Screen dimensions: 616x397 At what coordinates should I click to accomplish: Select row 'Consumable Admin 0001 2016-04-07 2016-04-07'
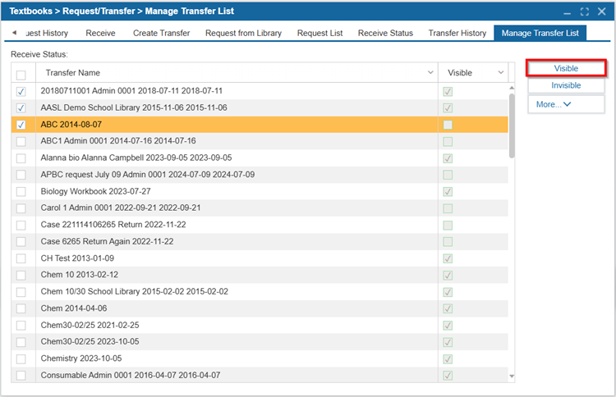(260, 376)
